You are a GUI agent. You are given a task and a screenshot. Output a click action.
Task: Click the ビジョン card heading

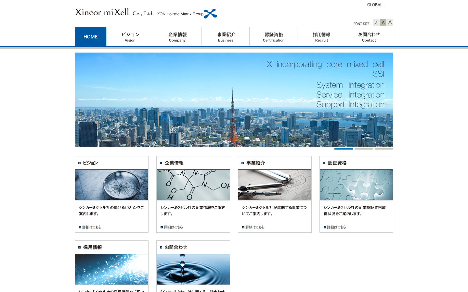click(x=90, y=163)
